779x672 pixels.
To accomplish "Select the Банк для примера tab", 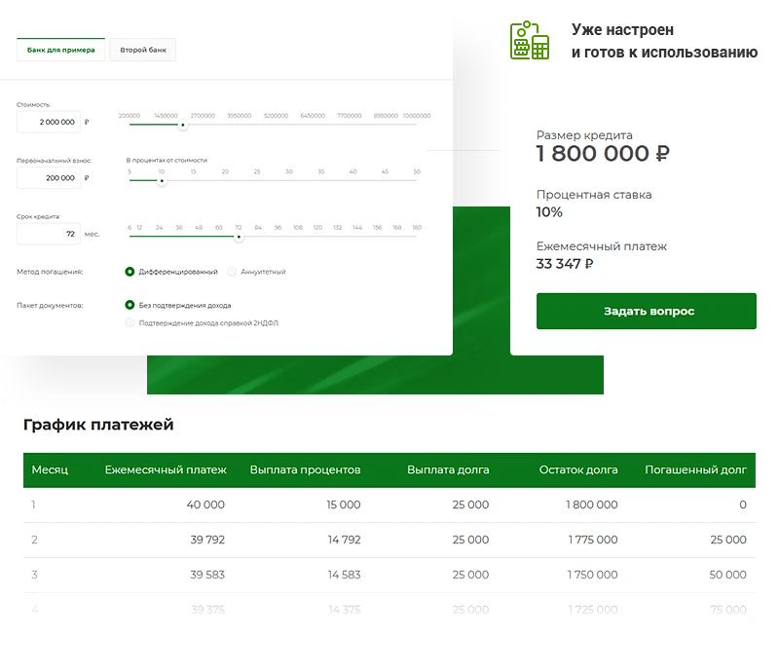I will pos(61,50).
